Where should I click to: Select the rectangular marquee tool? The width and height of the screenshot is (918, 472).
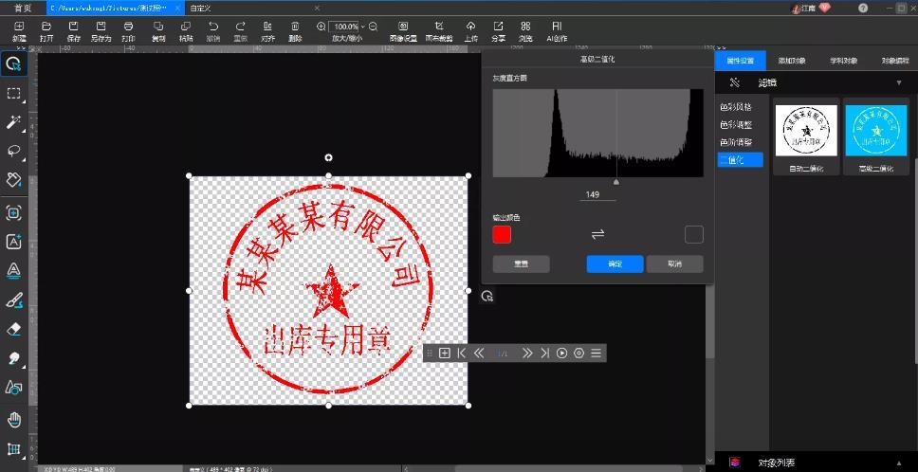click(x=13, y=94)
